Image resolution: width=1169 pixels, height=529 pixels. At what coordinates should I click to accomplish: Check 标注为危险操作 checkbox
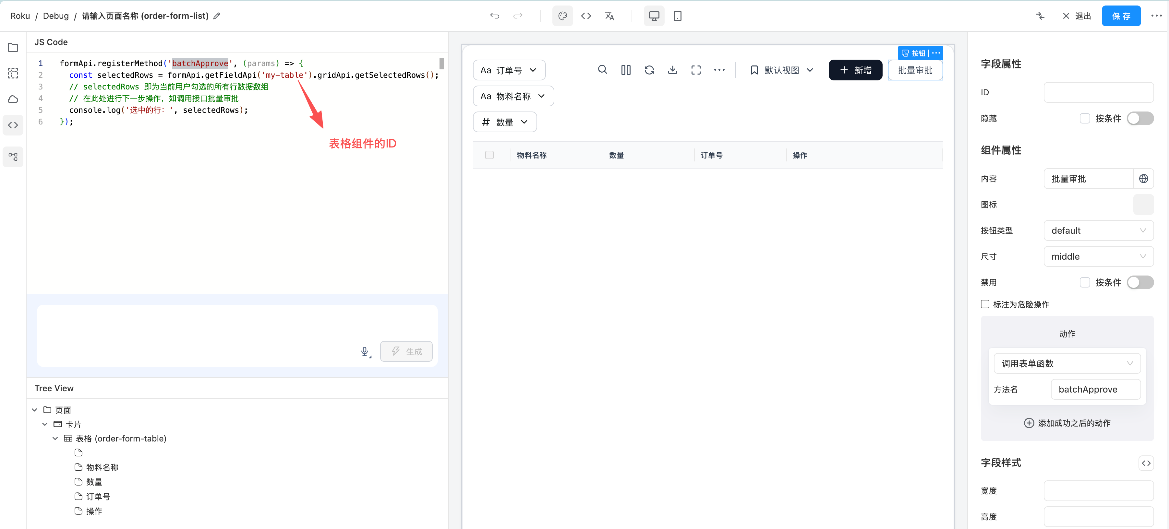[985, 304]
